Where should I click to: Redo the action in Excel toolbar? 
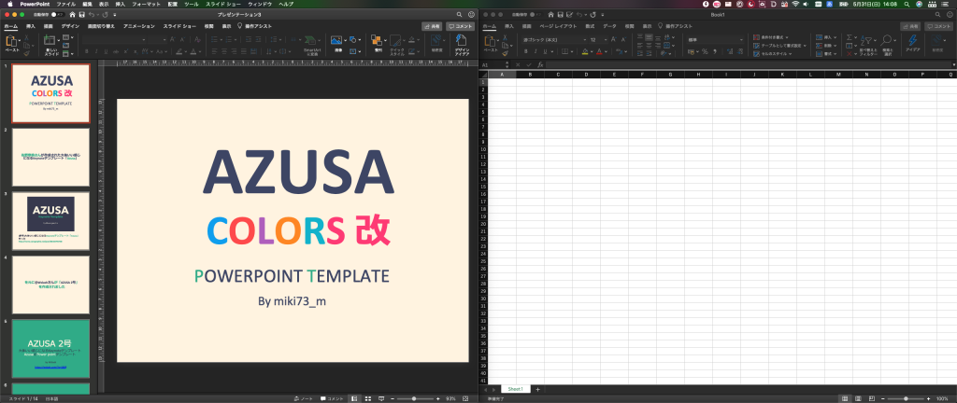pos(592,14)
